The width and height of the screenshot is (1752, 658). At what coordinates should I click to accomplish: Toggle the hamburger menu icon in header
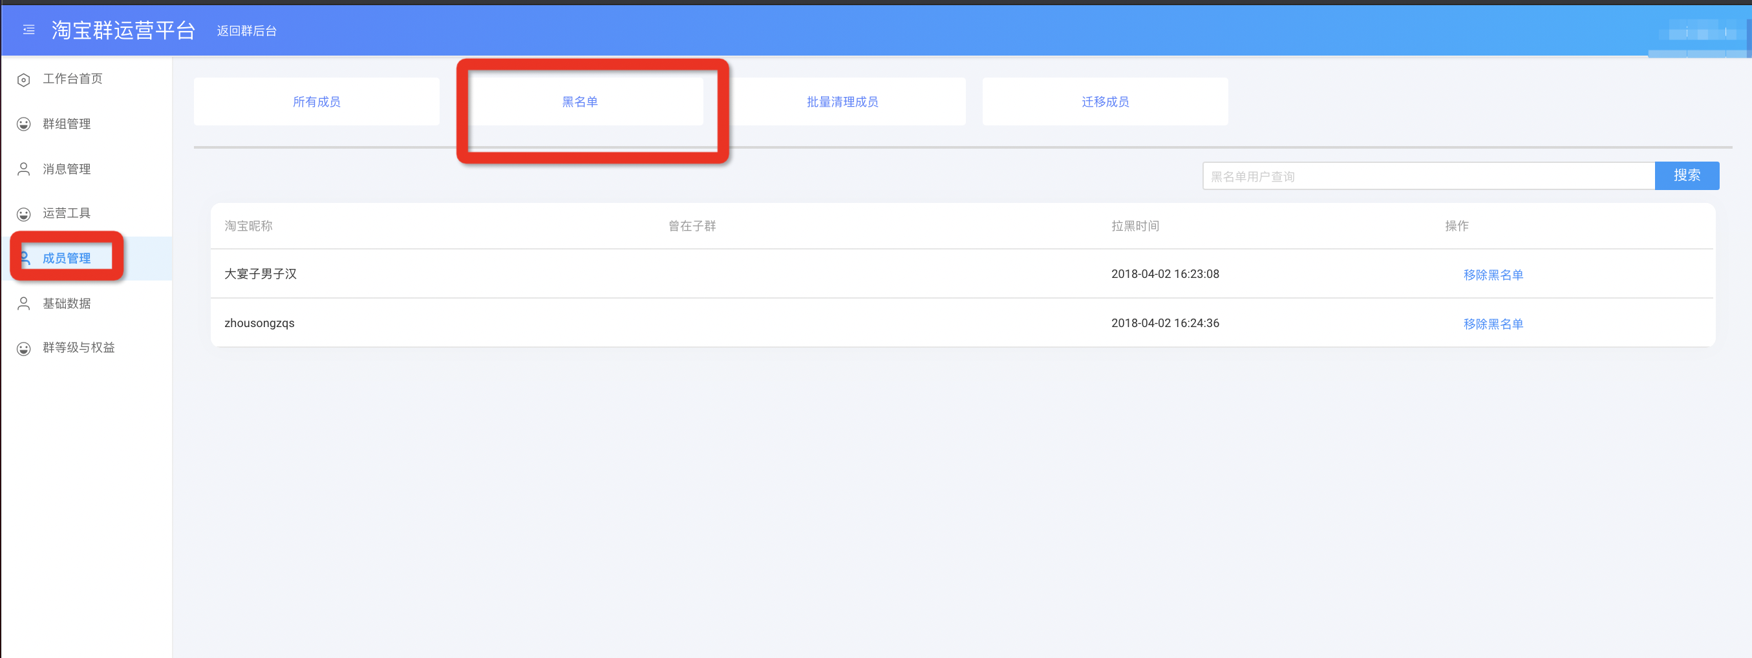pyautogui.click(x=28, y=30)
